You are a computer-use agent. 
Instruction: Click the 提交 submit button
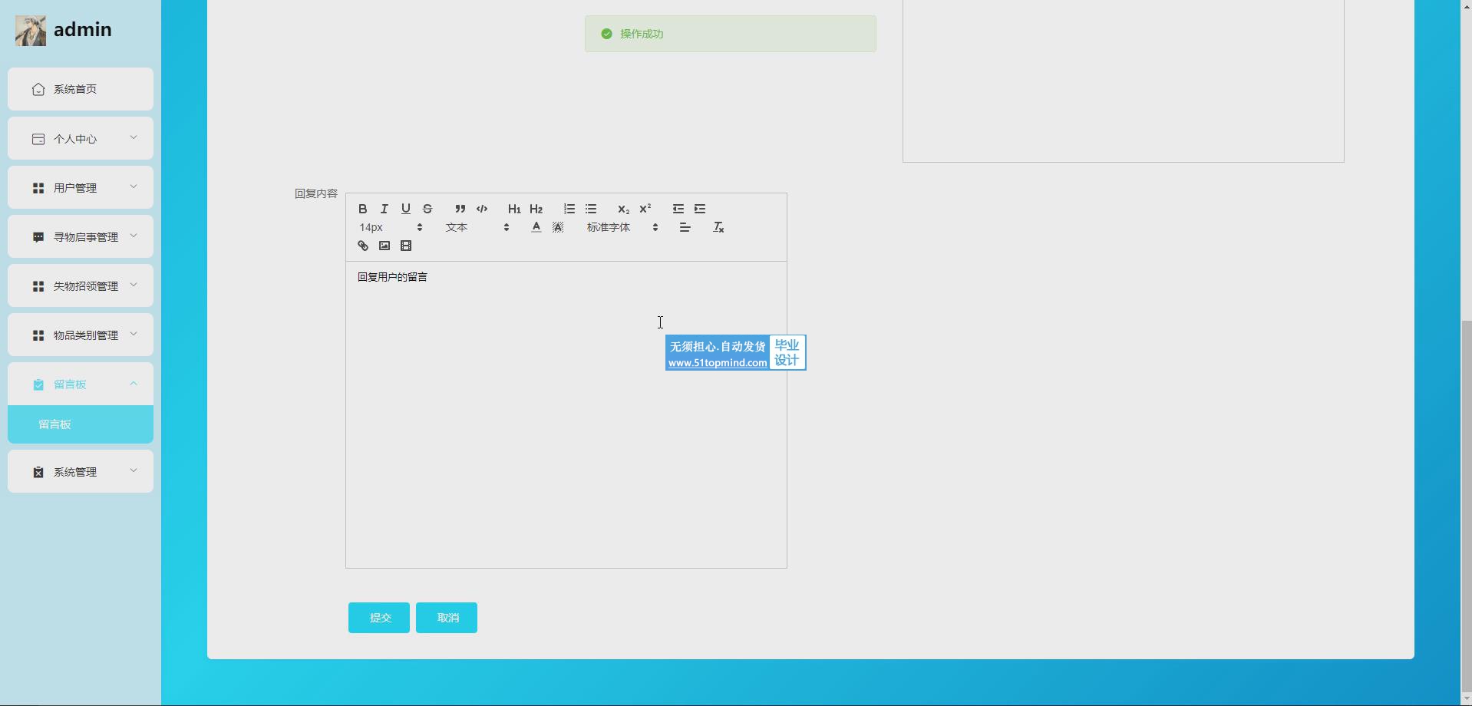[x=379, y=618]
